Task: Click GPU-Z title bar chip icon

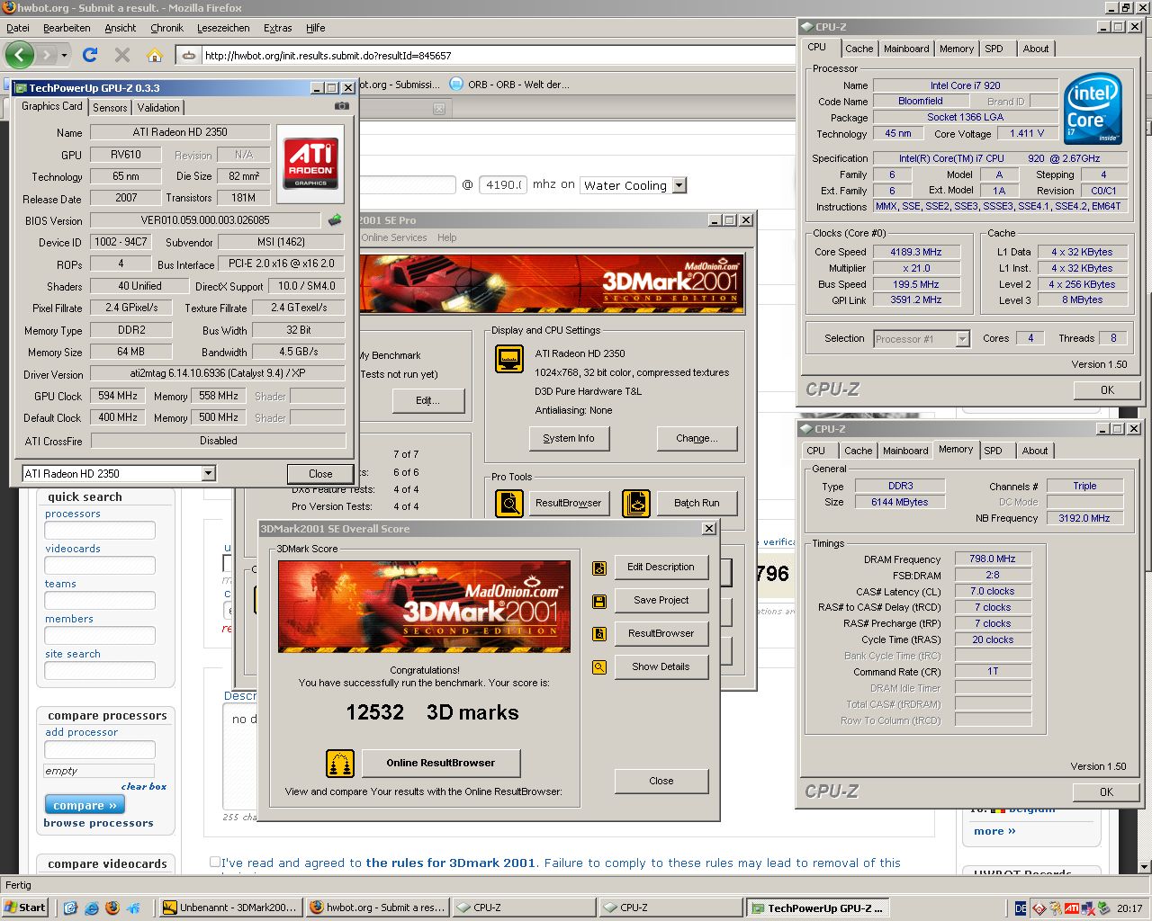Action: coord(21,88)
